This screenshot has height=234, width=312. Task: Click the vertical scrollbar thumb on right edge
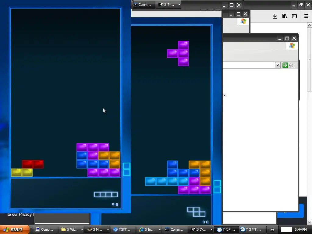[310, 60]
